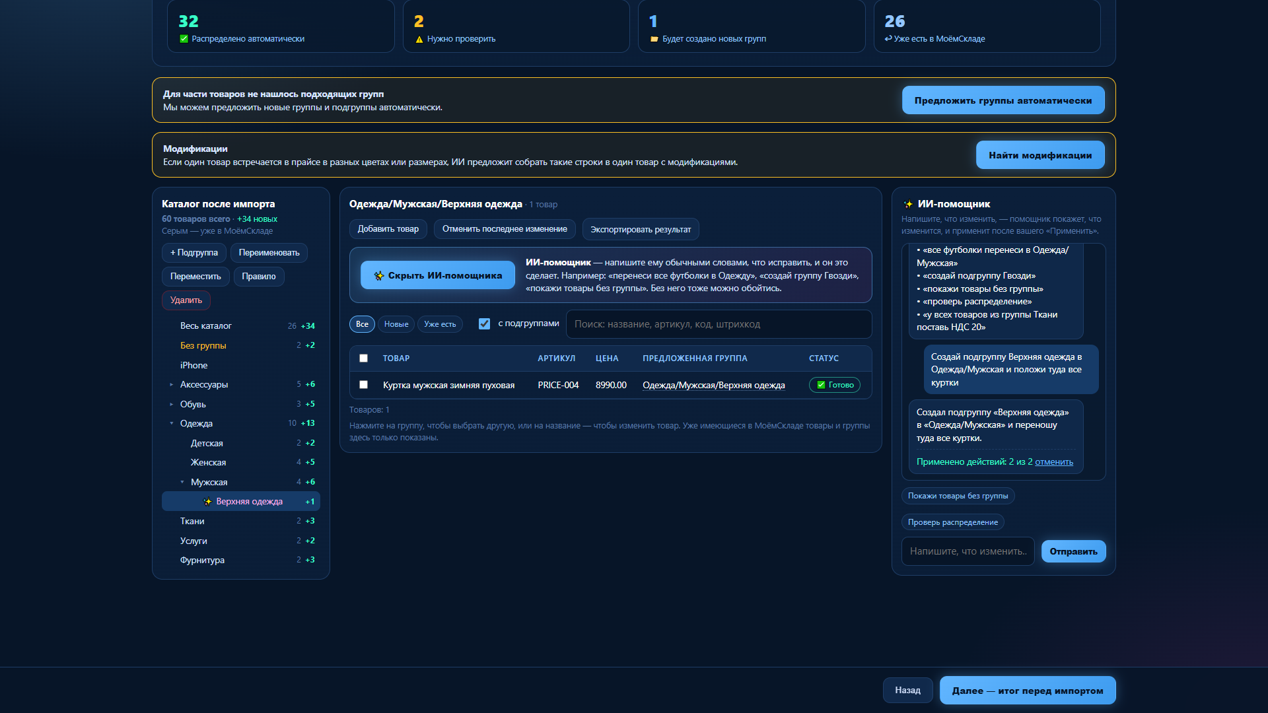Click the Правило button
The width and height of the screenshot is (1268, 713).
pos(259,277)
